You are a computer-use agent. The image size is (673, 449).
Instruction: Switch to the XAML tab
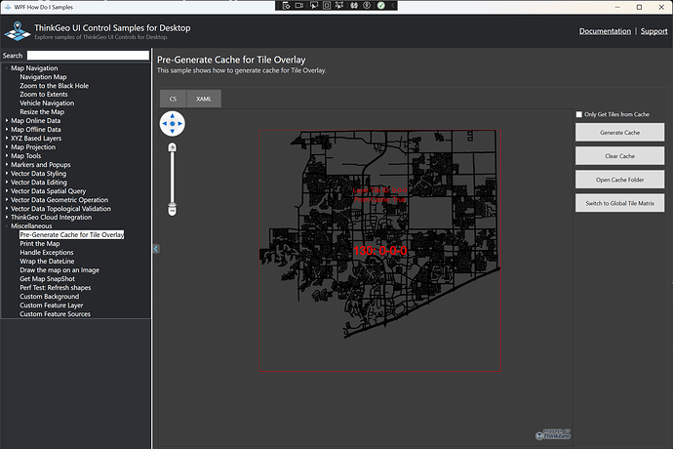204,99
